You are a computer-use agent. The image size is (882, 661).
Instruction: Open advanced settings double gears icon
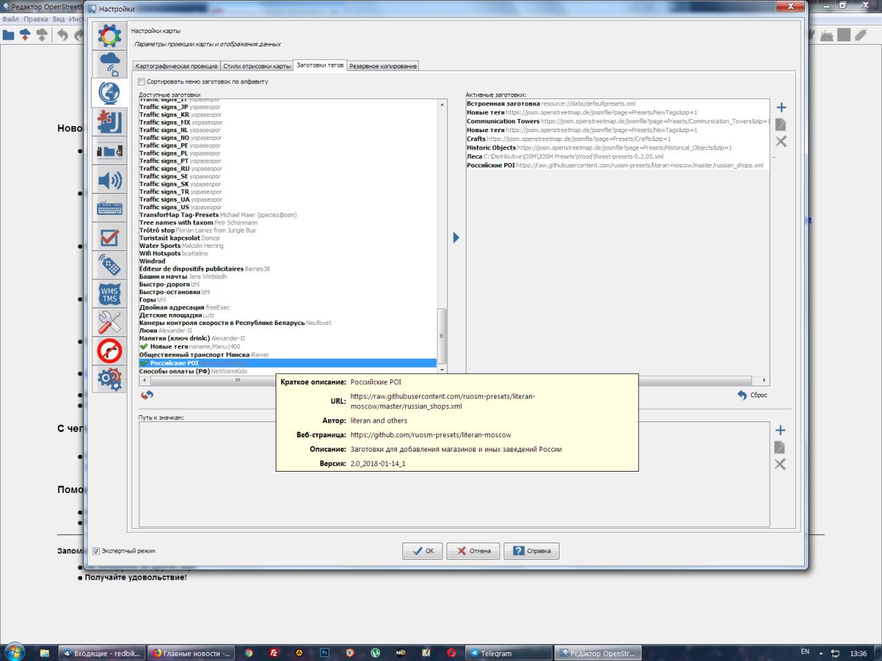[x=110, y=379]
